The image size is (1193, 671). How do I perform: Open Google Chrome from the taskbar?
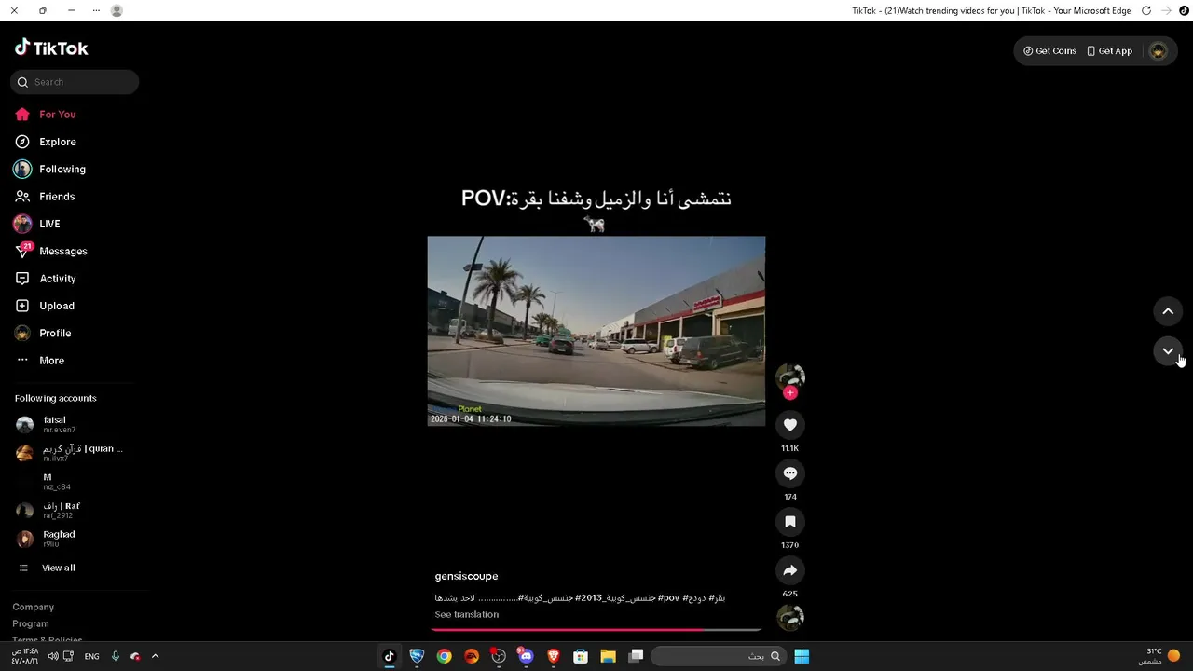pyautogui.click(x=444, y=656)
